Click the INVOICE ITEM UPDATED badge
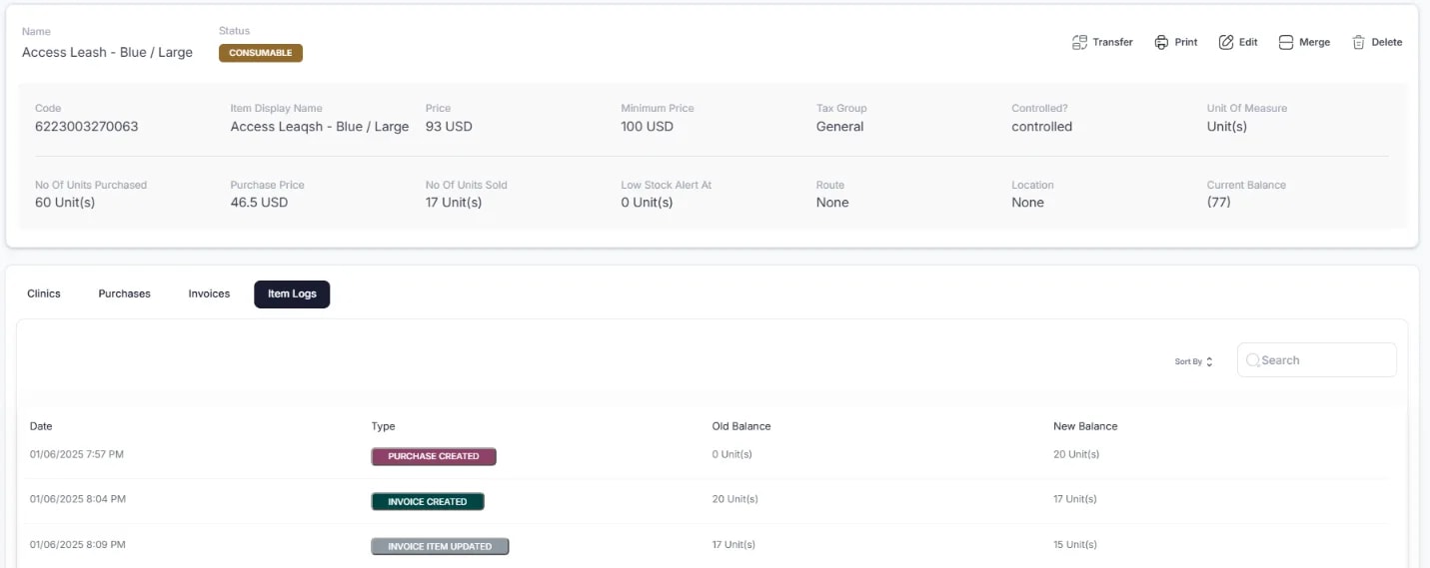This screenshot has height=568, width=1430. click(440, 546)
